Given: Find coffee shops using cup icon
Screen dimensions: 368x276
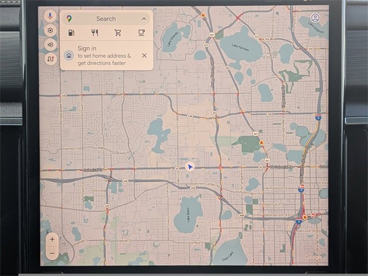Looking at the screenshot, I should coord(141,33).
